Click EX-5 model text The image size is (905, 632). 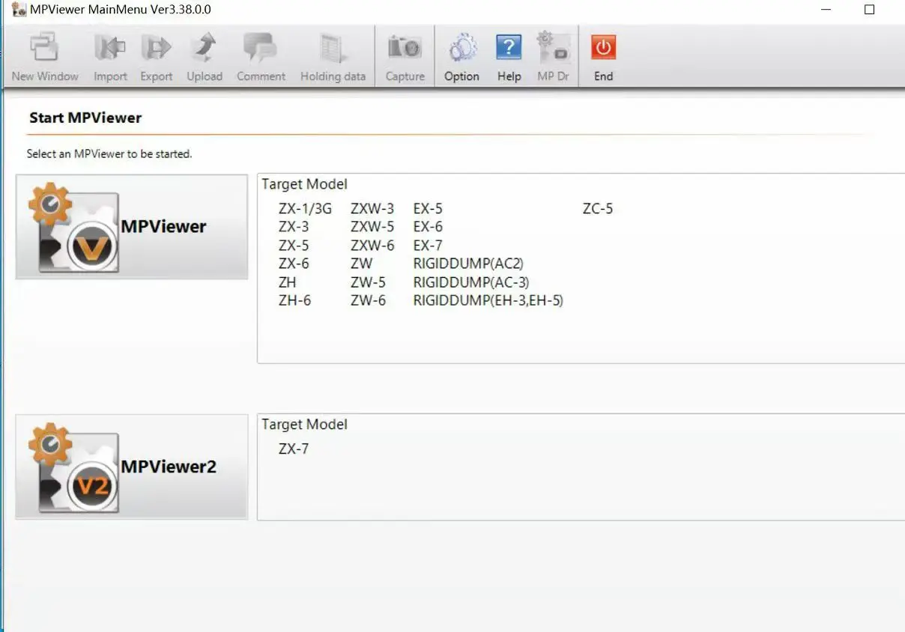pos(428,209)
